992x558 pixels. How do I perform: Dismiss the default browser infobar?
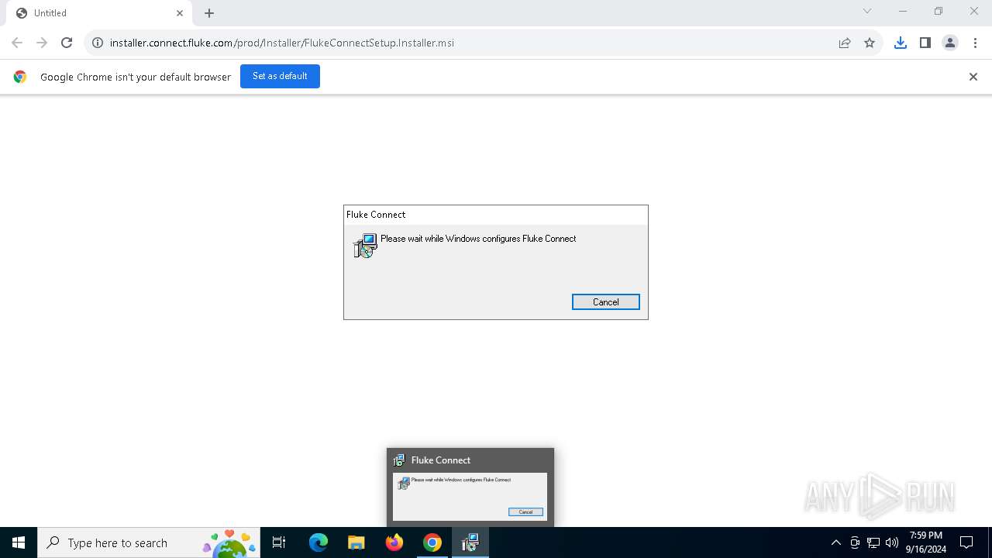click(x=973, y=77)
